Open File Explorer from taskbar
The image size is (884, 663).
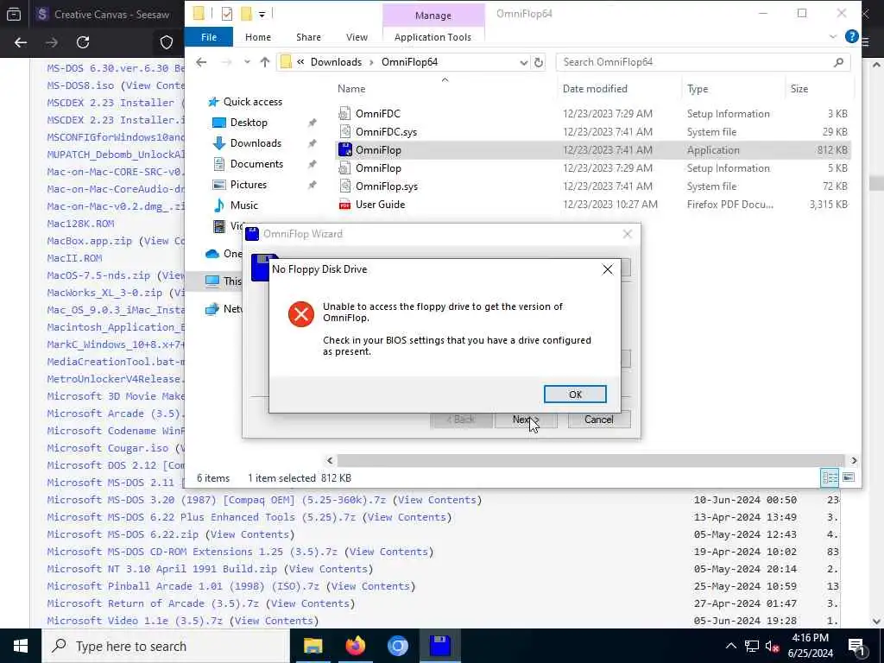313,646
